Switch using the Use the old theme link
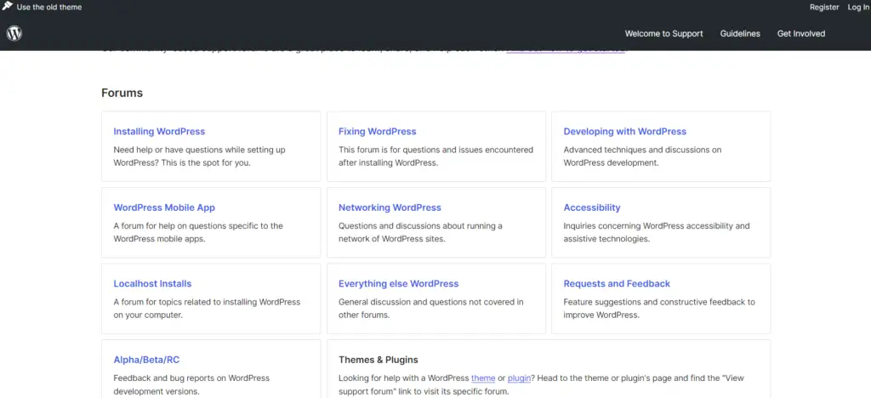Screen dimensions: 871x398 [49, 7]
